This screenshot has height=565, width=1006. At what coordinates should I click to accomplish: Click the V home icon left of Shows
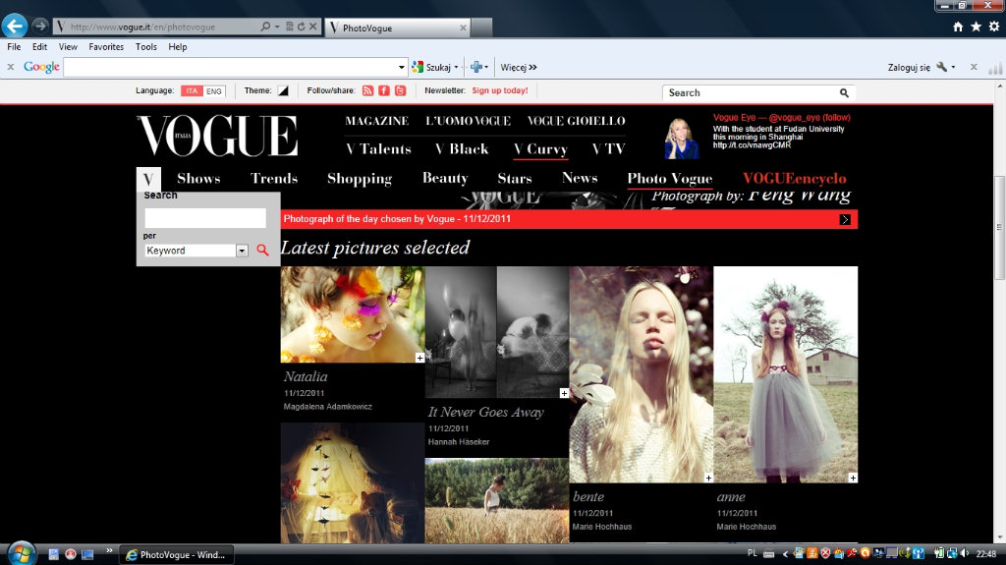[x=148, y=179]
